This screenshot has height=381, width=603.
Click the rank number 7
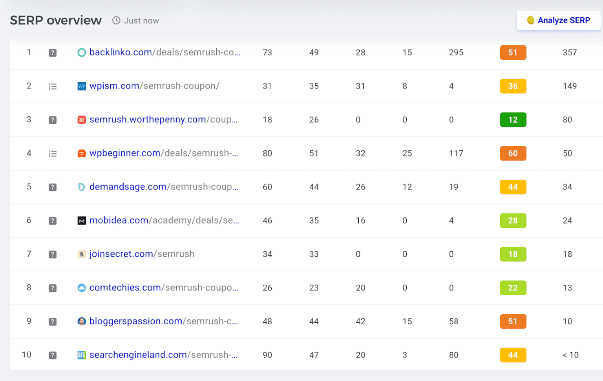[29, 254]
